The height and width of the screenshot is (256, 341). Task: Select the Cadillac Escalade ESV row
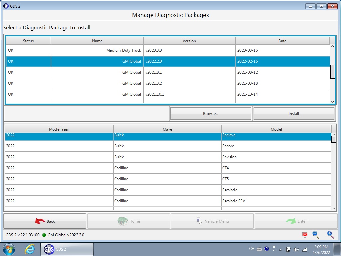tap(168, 201)
